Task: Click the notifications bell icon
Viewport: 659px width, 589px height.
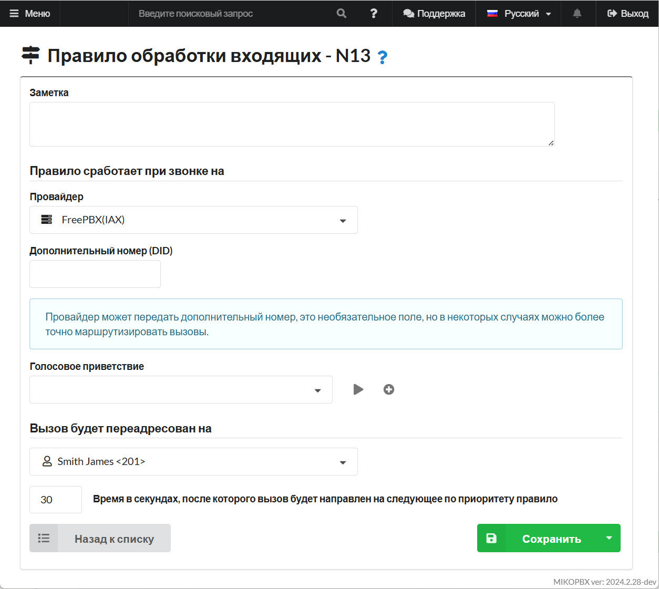Action: 577,14
